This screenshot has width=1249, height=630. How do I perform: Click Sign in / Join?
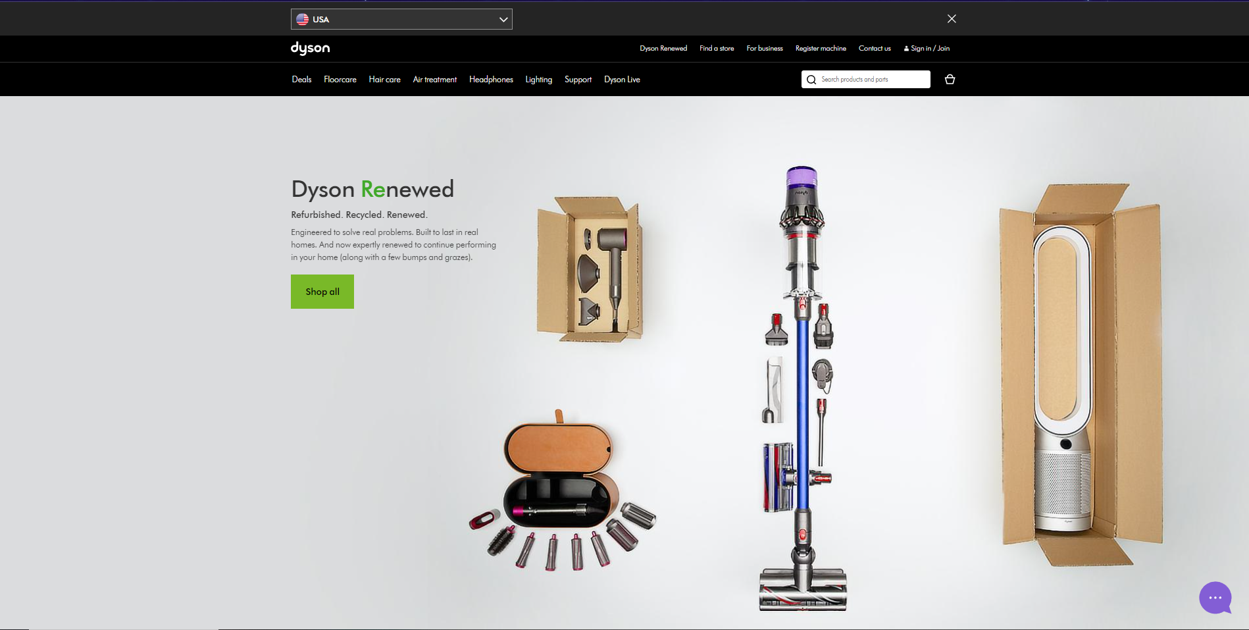(927, 49)
